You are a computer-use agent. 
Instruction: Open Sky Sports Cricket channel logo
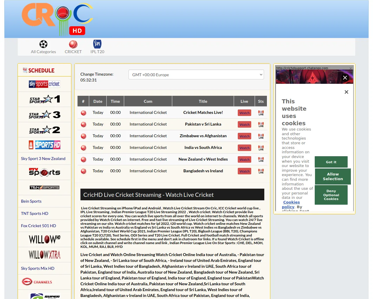coord(44,84)
